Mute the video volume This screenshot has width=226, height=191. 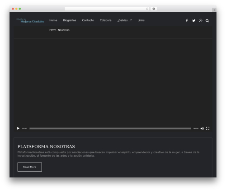tap(202, 128)
